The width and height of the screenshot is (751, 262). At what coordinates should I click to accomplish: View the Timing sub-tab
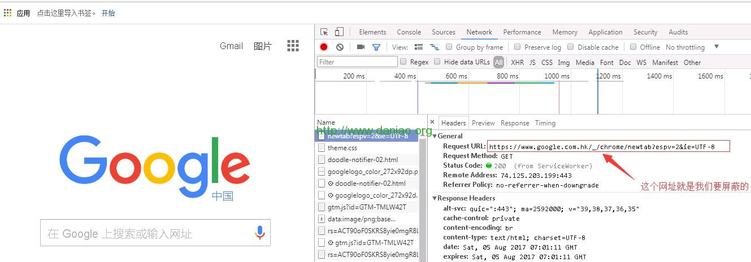coord(545,123)
